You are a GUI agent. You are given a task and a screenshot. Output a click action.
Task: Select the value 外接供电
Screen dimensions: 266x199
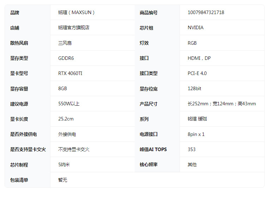tap(67, 134)
